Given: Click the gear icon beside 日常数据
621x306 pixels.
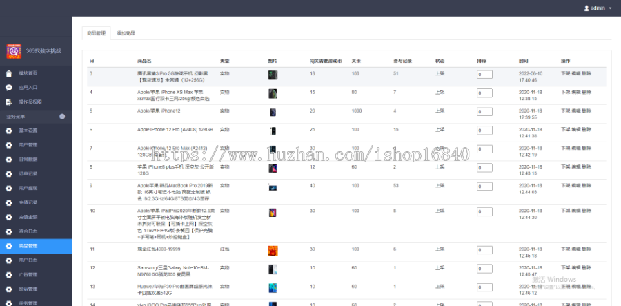Looking at the screenshot, I should point(9,160).
